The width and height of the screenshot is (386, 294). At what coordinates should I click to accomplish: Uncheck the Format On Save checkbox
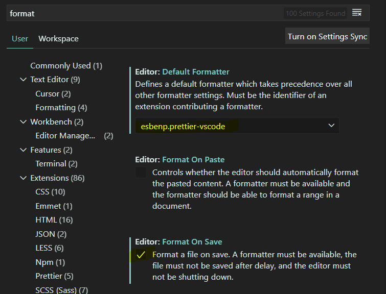(x=141, y=255)
